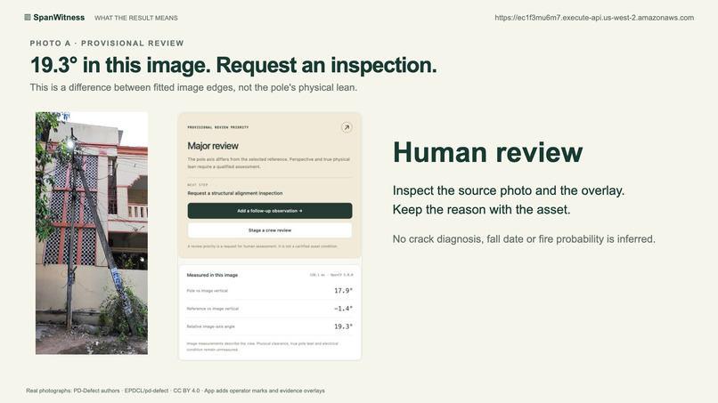Click the fitted image edges subtitle text
This screenshot has width=718, height=403.
tap(193, 87)
